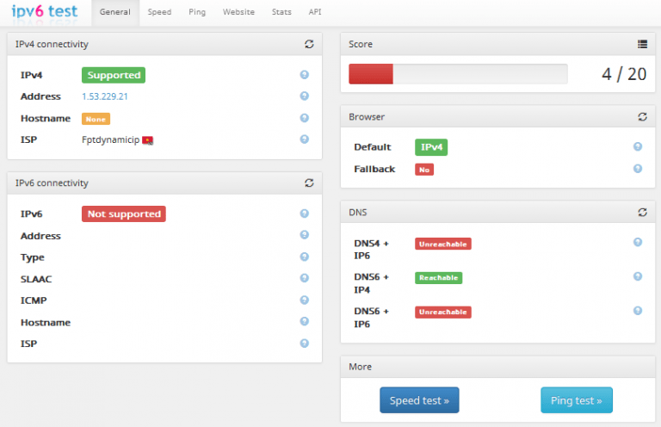Start the Speed test
661x427 pixels.
[419, 400]
